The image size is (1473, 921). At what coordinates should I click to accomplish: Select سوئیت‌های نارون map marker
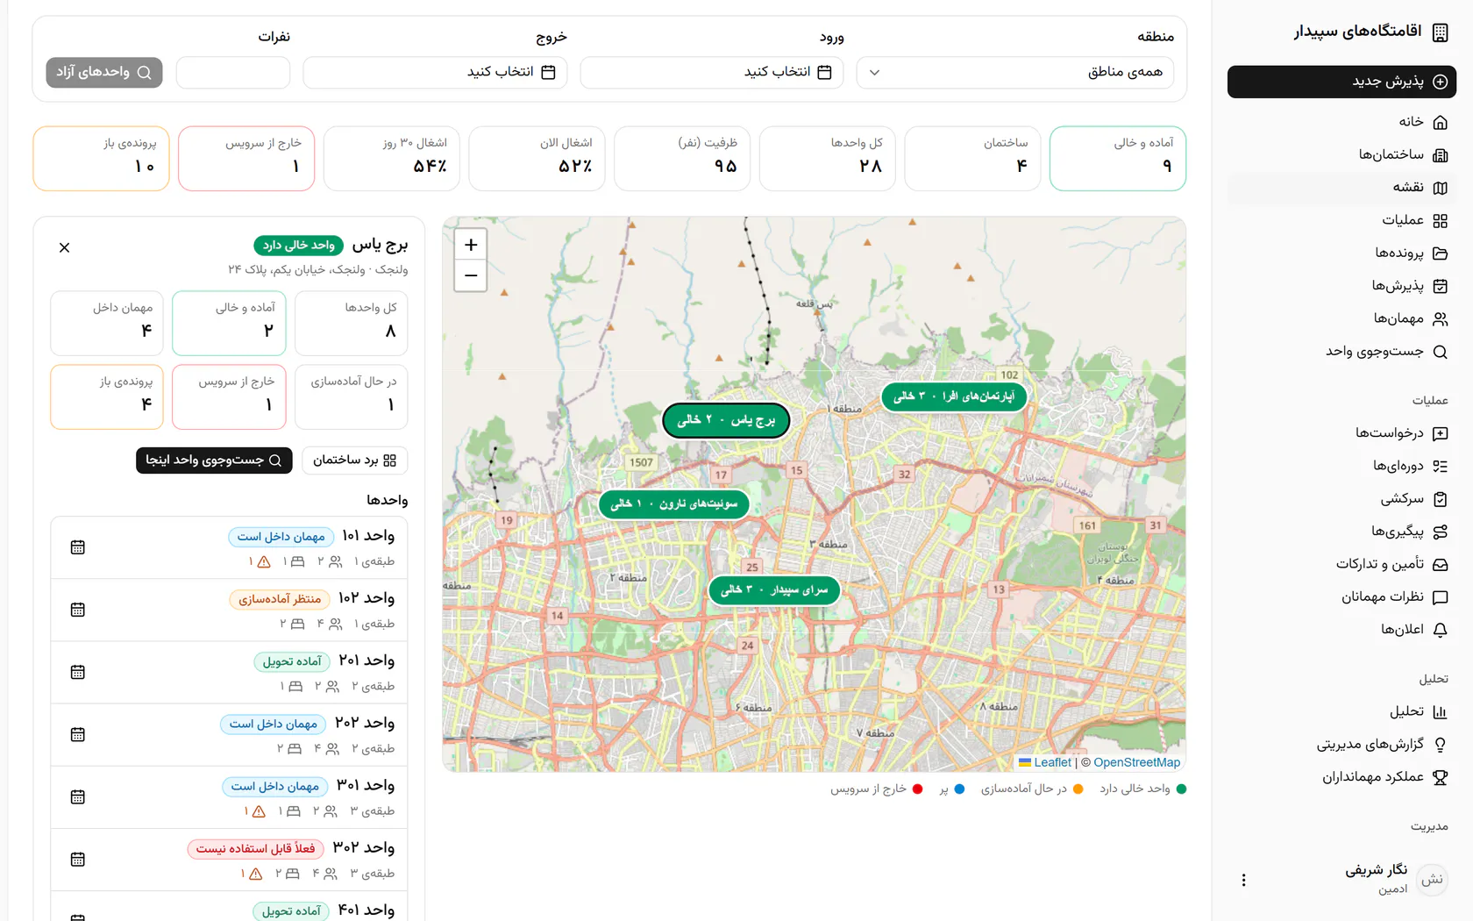click(674, 503)
